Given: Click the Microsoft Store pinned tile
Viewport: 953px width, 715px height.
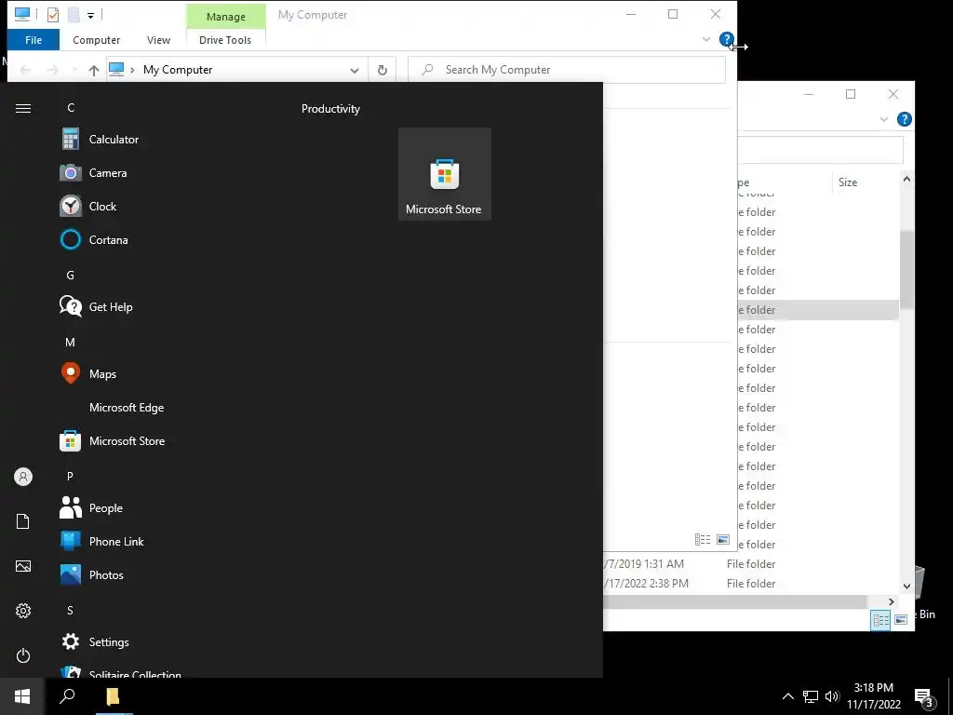Looking at the screenshot, I should [444, 174].
